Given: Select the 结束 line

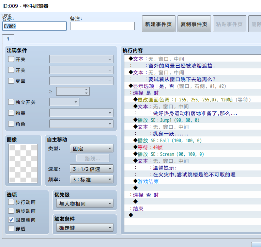Looking at the screenshot, I should (193, 209).
